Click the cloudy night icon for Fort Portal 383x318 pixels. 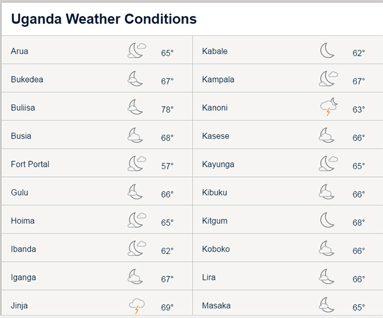[x=136, y=163]
